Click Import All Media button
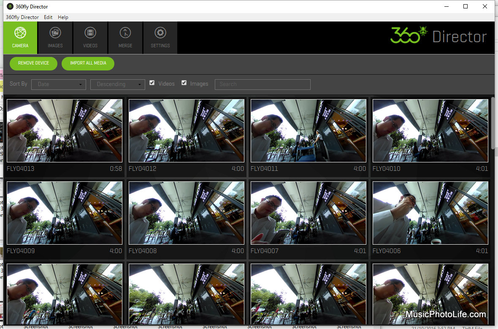Viewport: 498px width, 329px height. (x=88, y=63)
